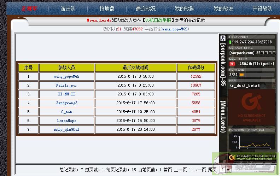Open 我的战友 tab
The width and height of the screenshot is (280, 176).
coord(223,8)
